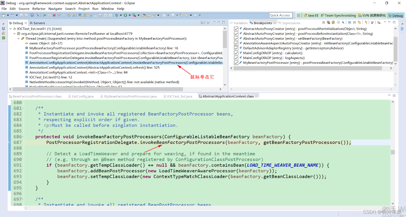Switch to Team Synchronizing perspective

338,15
